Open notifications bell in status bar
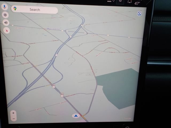171x128 pixels. [129, 1]
